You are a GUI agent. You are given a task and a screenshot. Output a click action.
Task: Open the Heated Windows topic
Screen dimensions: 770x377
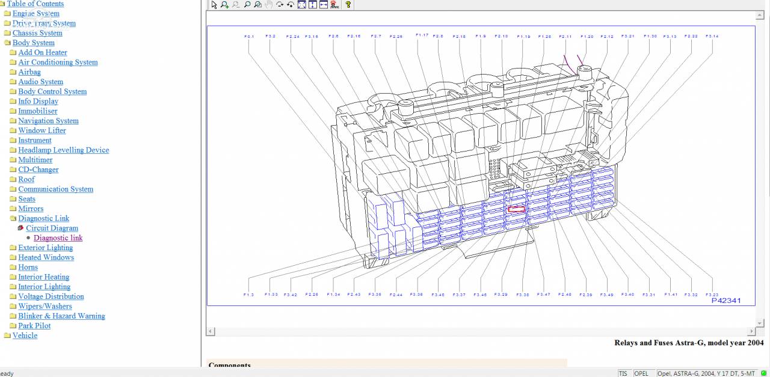coord(46,257)
